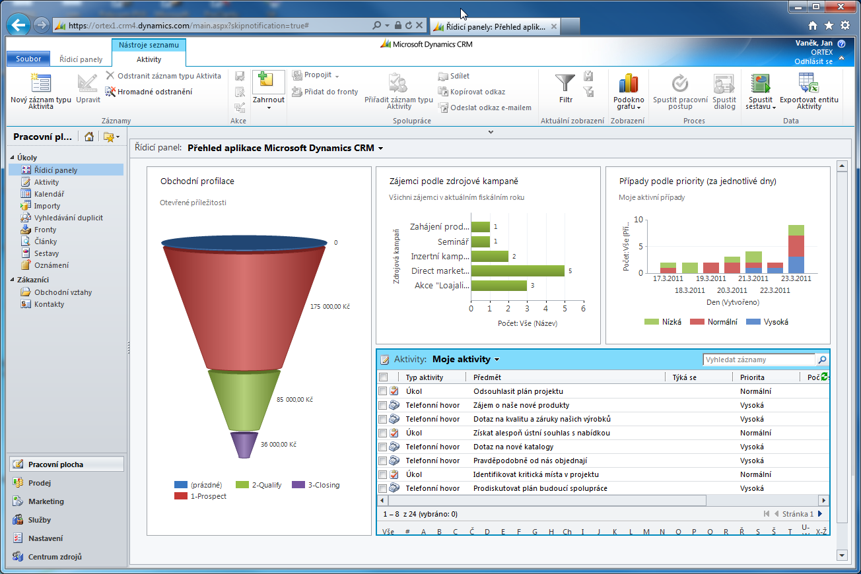
Task: Switch to Řídicí panely ribbon tab
Action: (x=81, y=59)
